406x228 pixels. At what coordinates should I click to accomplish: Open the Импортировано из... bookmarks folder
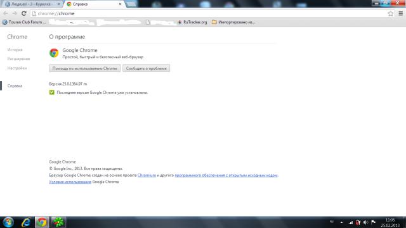pyautogui.click(x=233, y=22)
